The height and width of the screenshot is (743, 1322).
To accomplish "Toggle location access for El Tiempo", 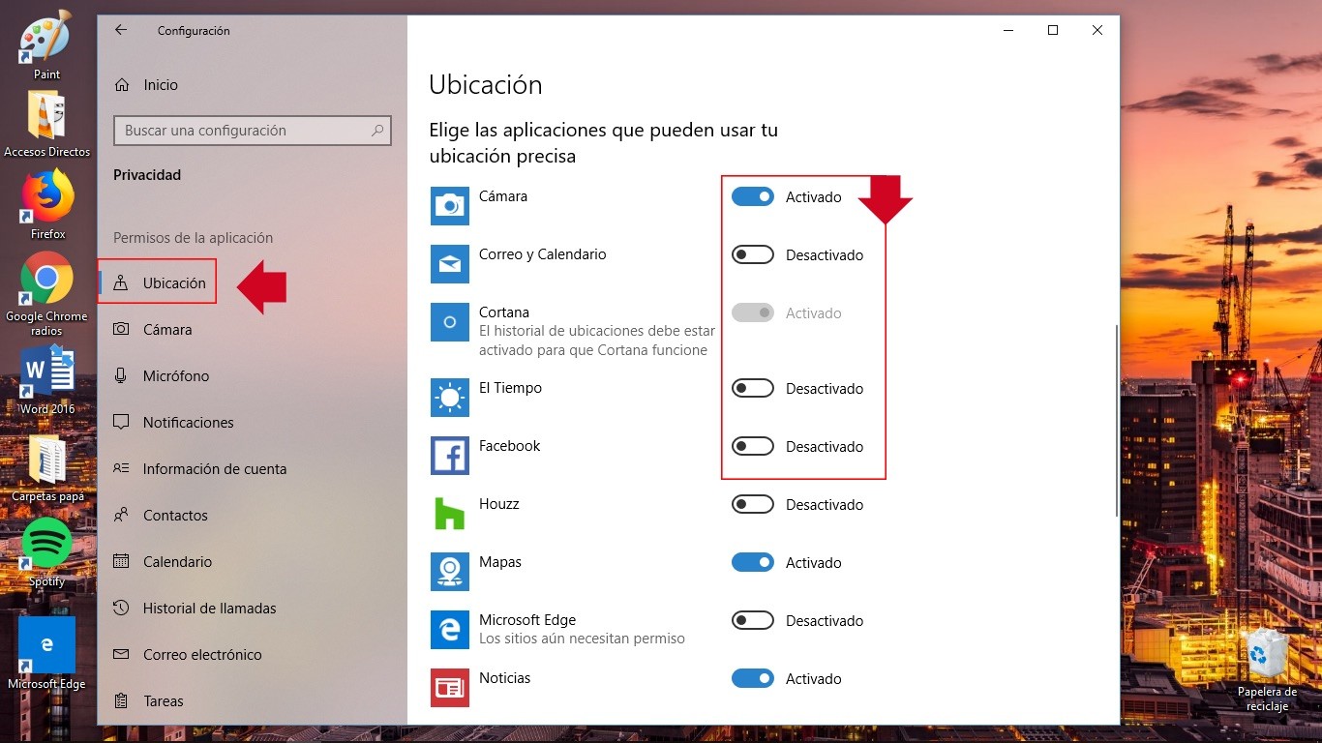I will [752, 388].
